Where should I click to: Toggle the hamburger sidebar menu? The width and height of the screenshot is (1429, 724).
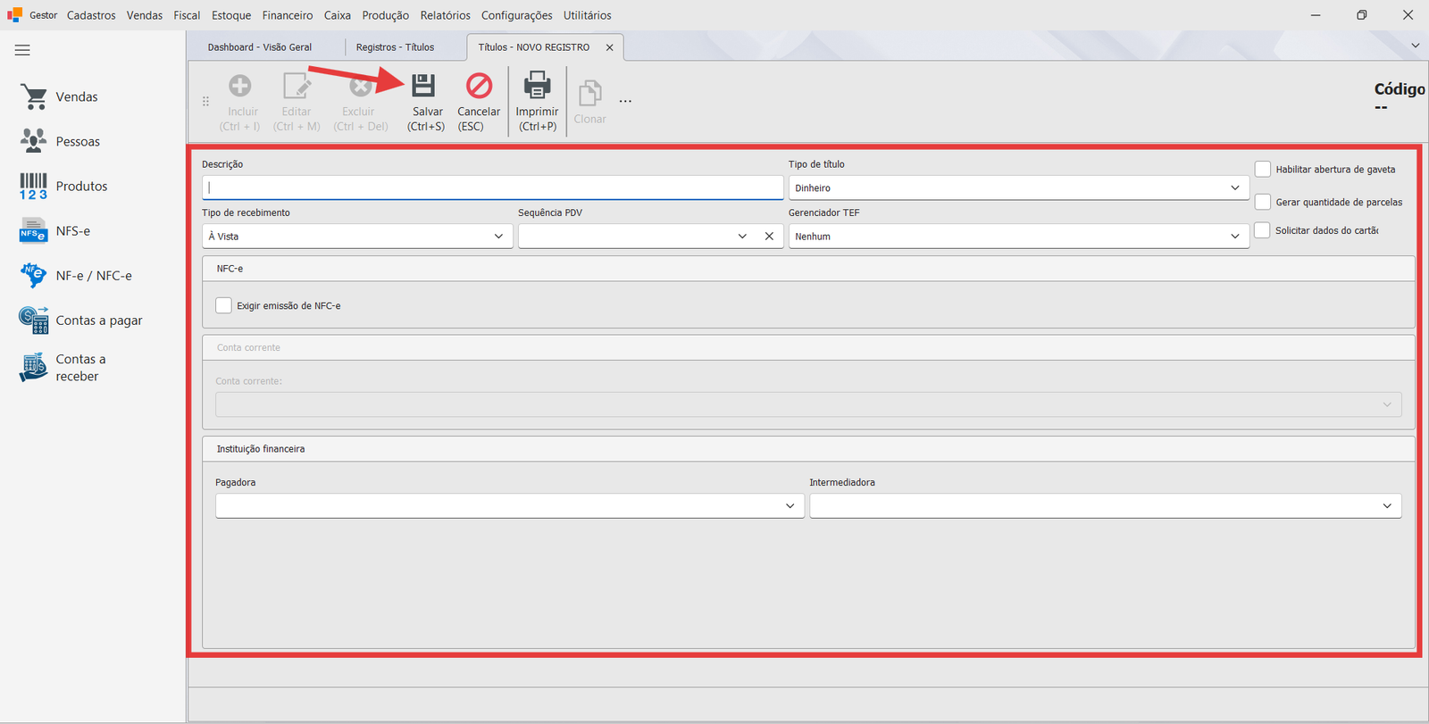click(x=22, y=50)
